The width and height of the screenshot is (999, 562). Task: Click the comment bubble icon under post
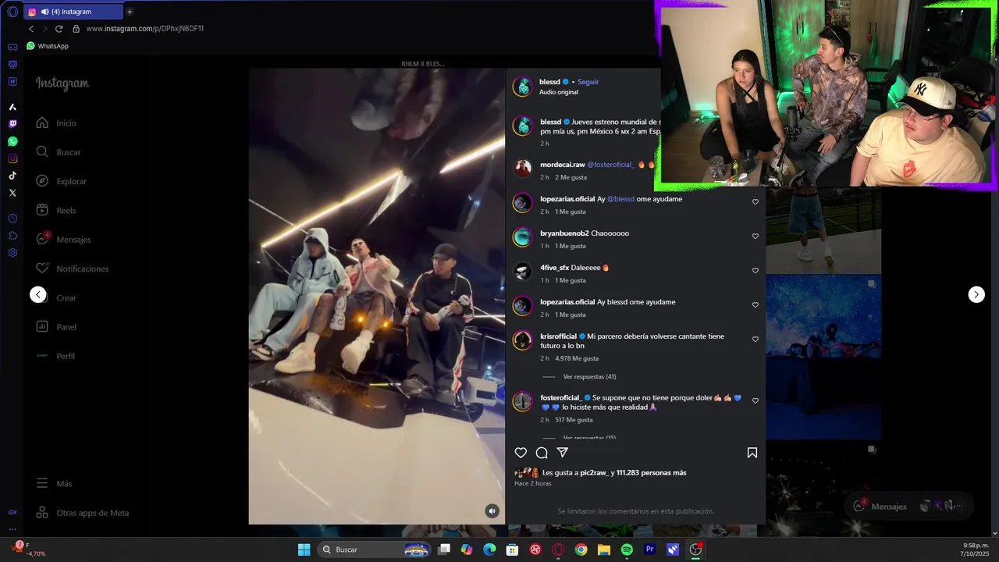coord(542,453)
